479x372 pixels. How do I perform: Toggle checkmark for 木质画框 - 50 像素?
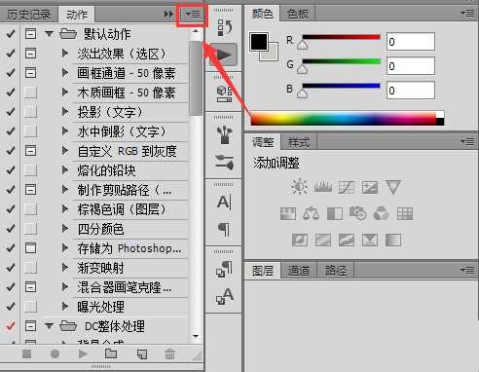[11, 93]
